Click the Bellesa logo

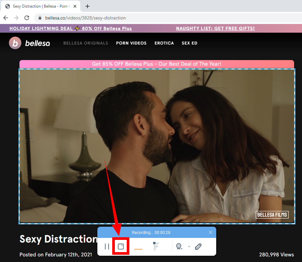(x=29, y=43)
